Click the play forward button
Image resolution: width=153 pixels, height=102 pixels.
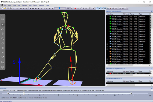(44, 9)
